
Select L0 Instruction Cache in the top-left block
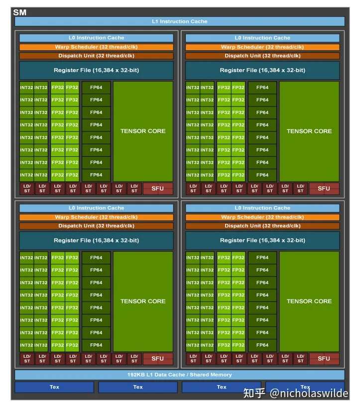click(x=96, y=38)
